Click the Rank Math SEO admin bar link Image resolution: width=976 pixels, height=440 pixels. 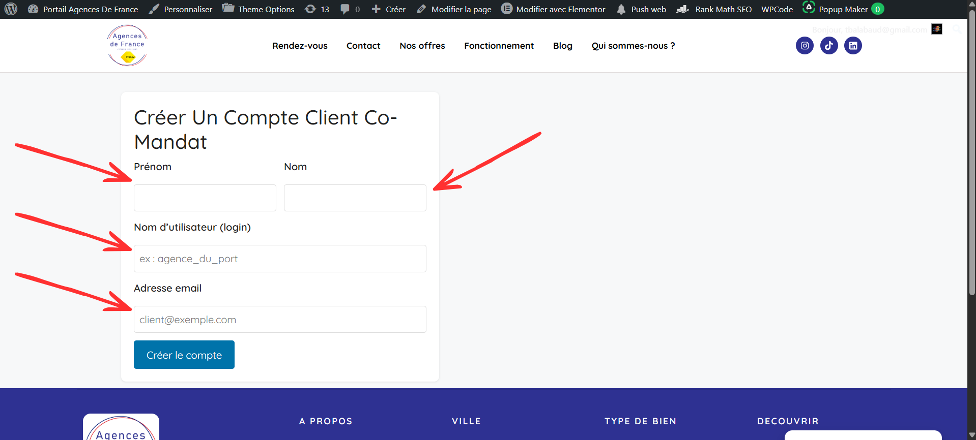724,9
